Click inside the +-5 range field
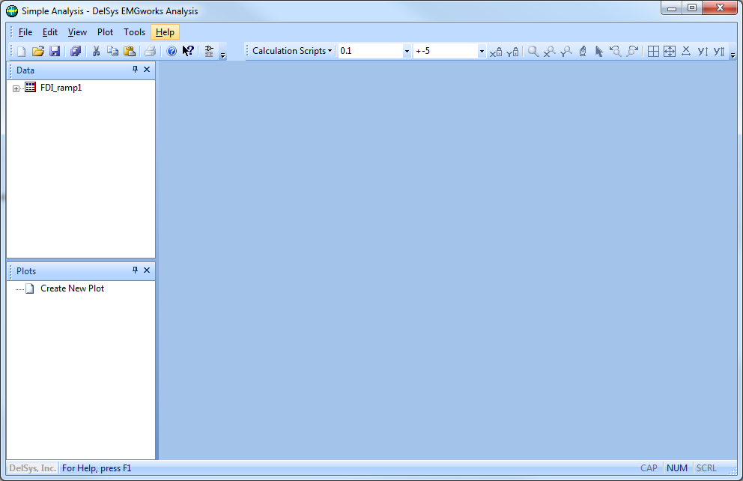The width and height of the screenshot is (743, 481). (x=445, y=51)
